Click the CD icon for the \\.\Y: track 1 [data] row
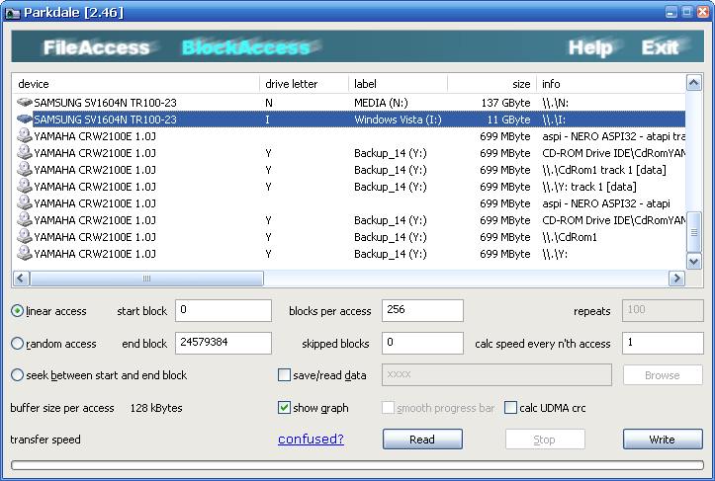Screen dimensions: 715x481 point(25,187)
